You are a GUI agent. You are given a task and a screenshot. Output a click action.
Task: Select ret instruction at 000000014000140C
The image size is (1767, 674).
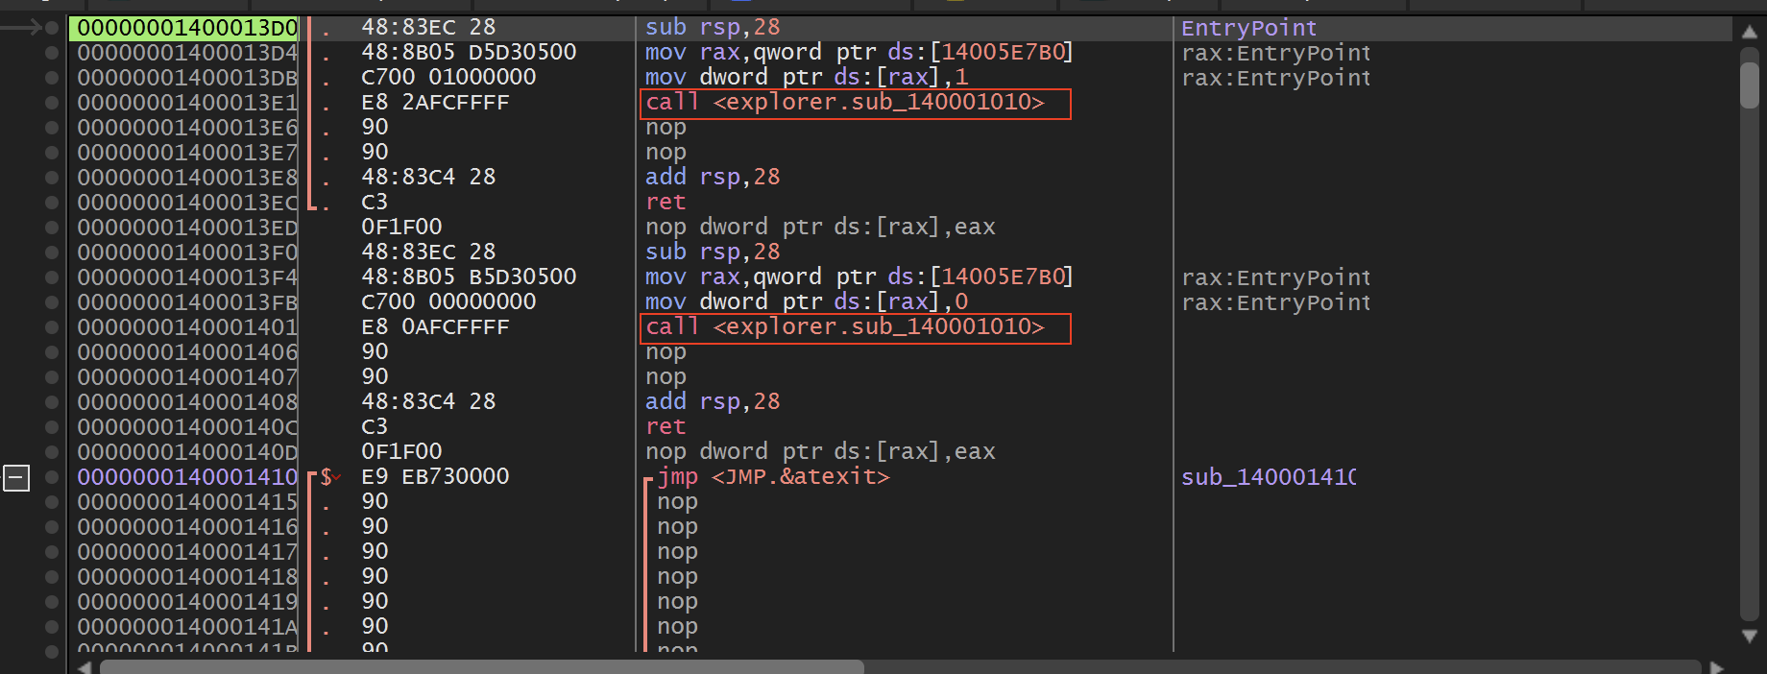(666, 427)
